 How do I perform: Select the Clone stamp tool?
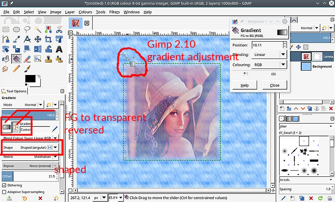(x=48, y=59)
